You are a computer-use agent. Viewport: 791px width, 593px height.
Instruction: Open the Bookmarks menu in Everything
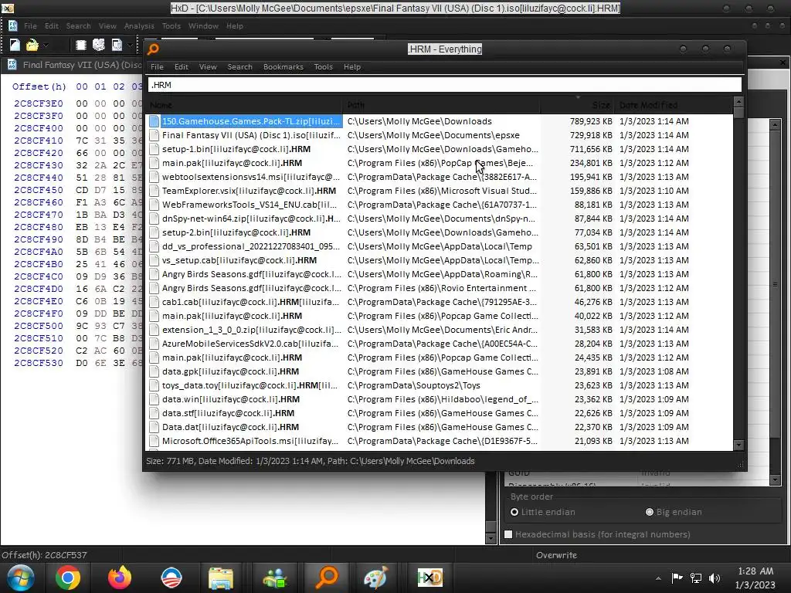[283, 66]
